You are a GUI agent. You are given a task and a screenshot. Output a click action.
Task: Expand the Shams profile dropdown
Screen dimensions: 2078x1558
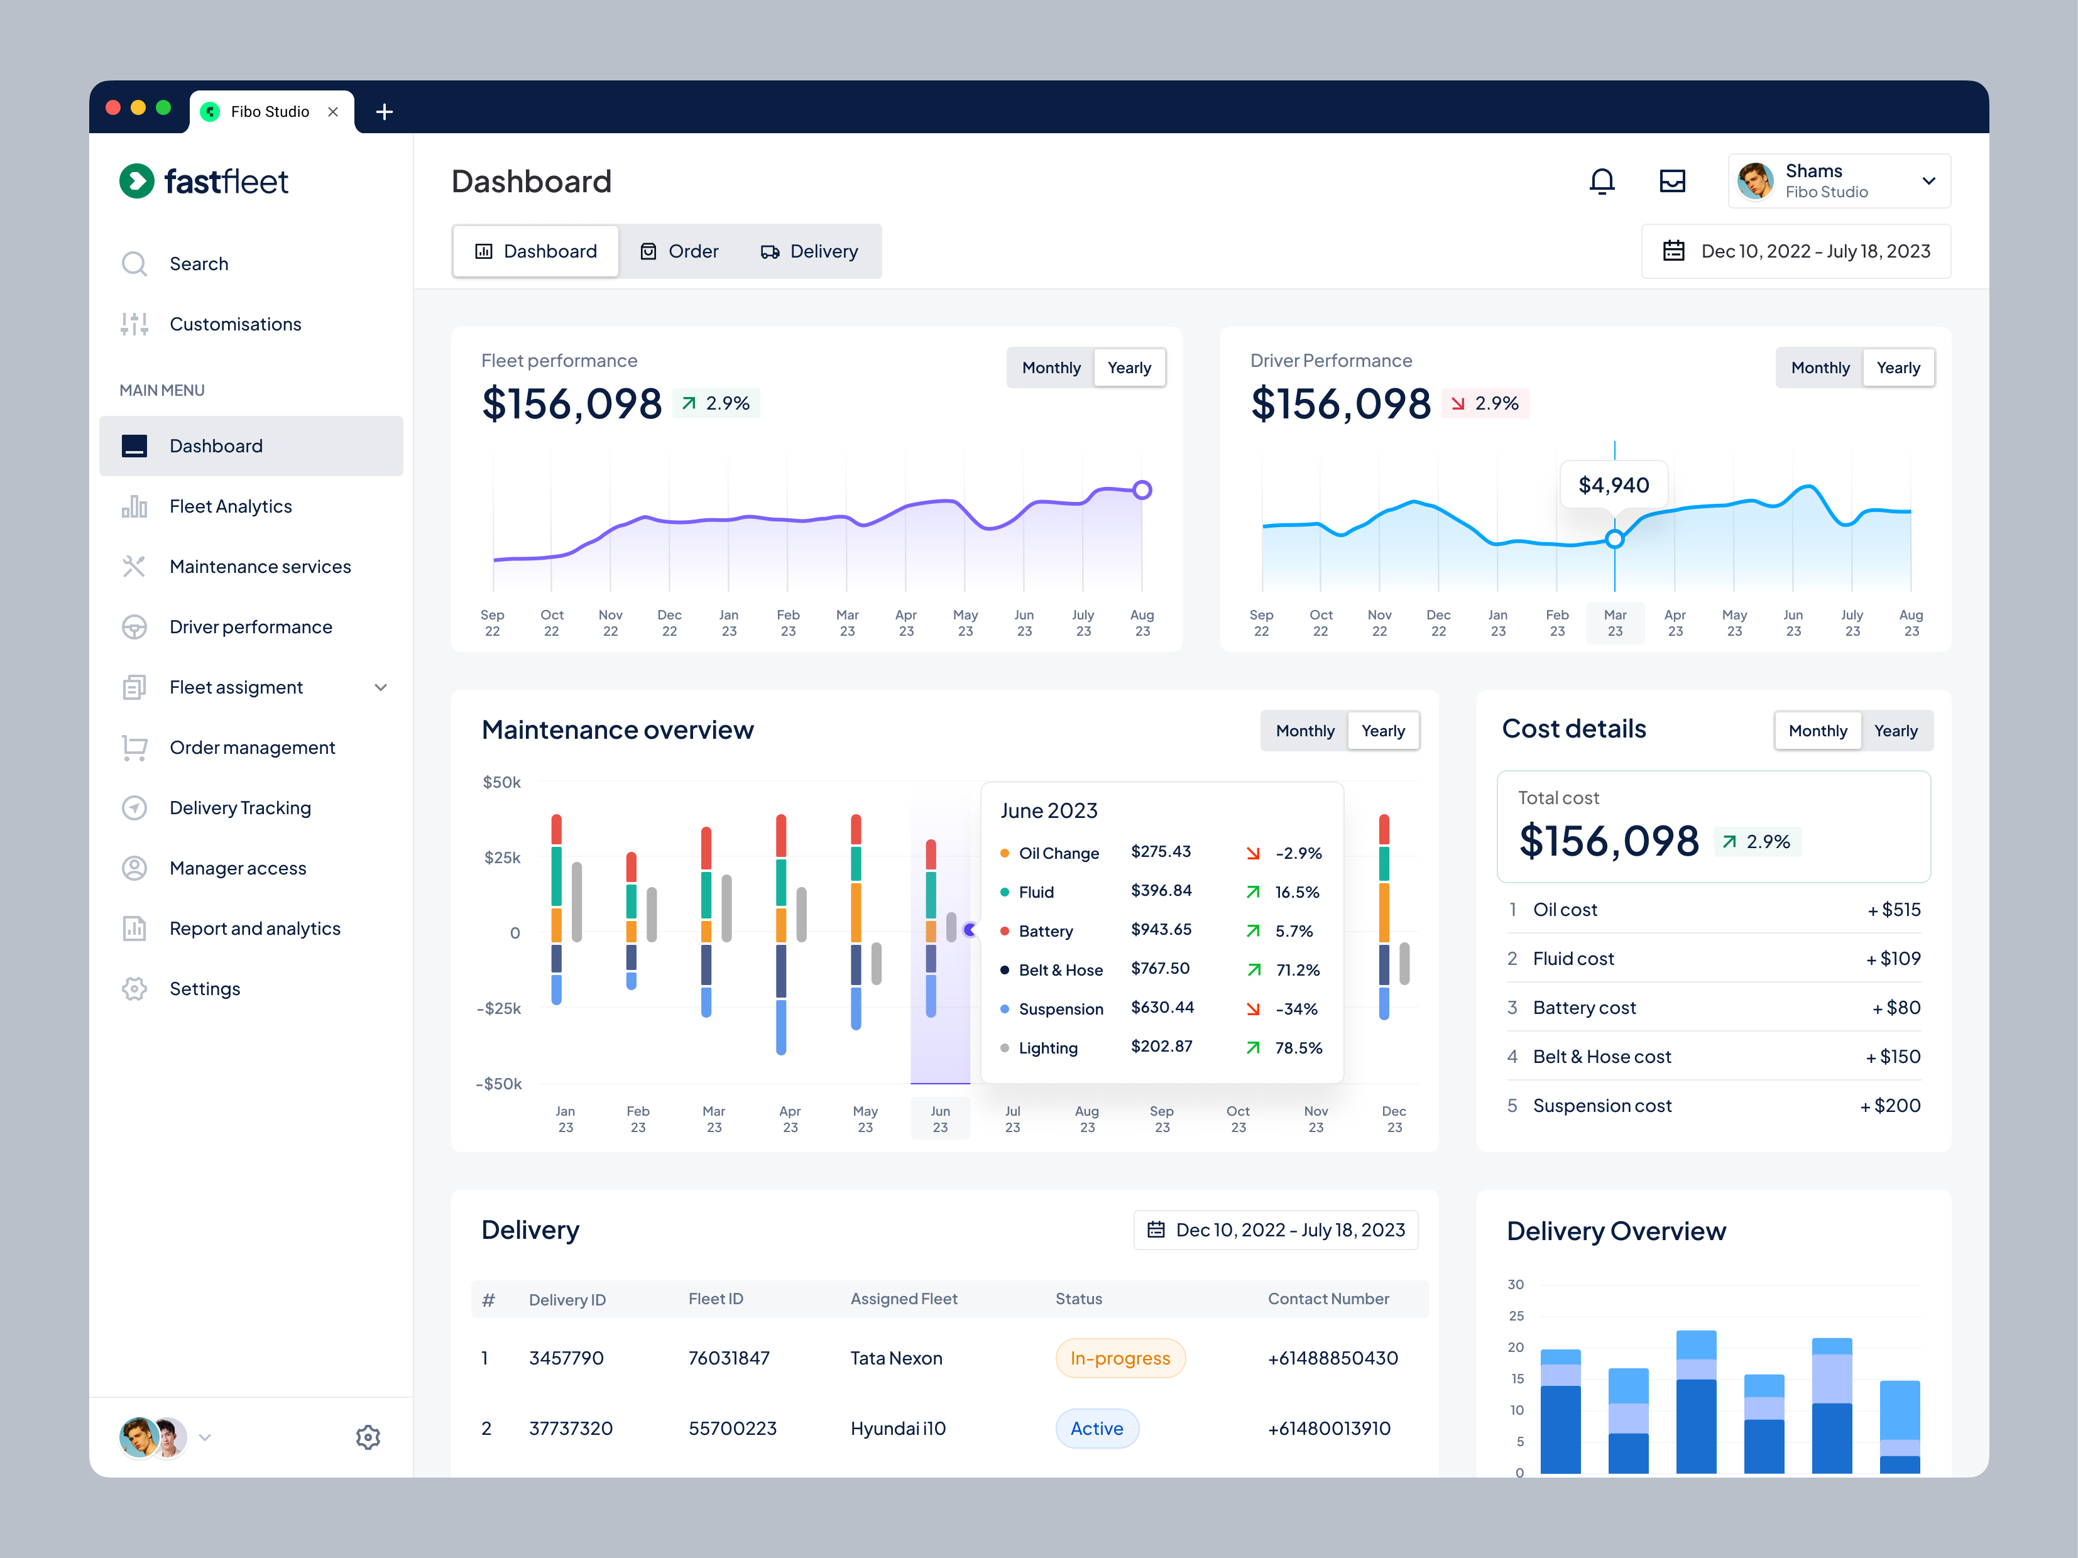click(x=1930, y=180)
